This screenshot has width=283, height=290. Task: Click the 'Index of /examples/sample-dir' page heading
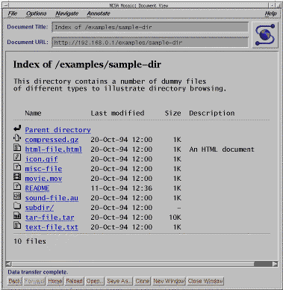tap(87, 64)
